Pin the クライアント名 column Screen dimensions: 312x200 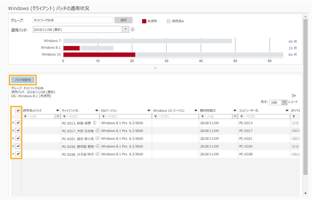[97, 110]
